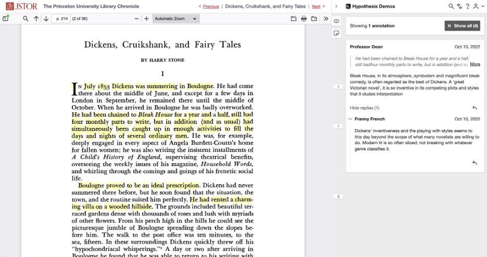Collapse Franny French's reply
Viewport: 487px width, 257px height.
[351, 119]
